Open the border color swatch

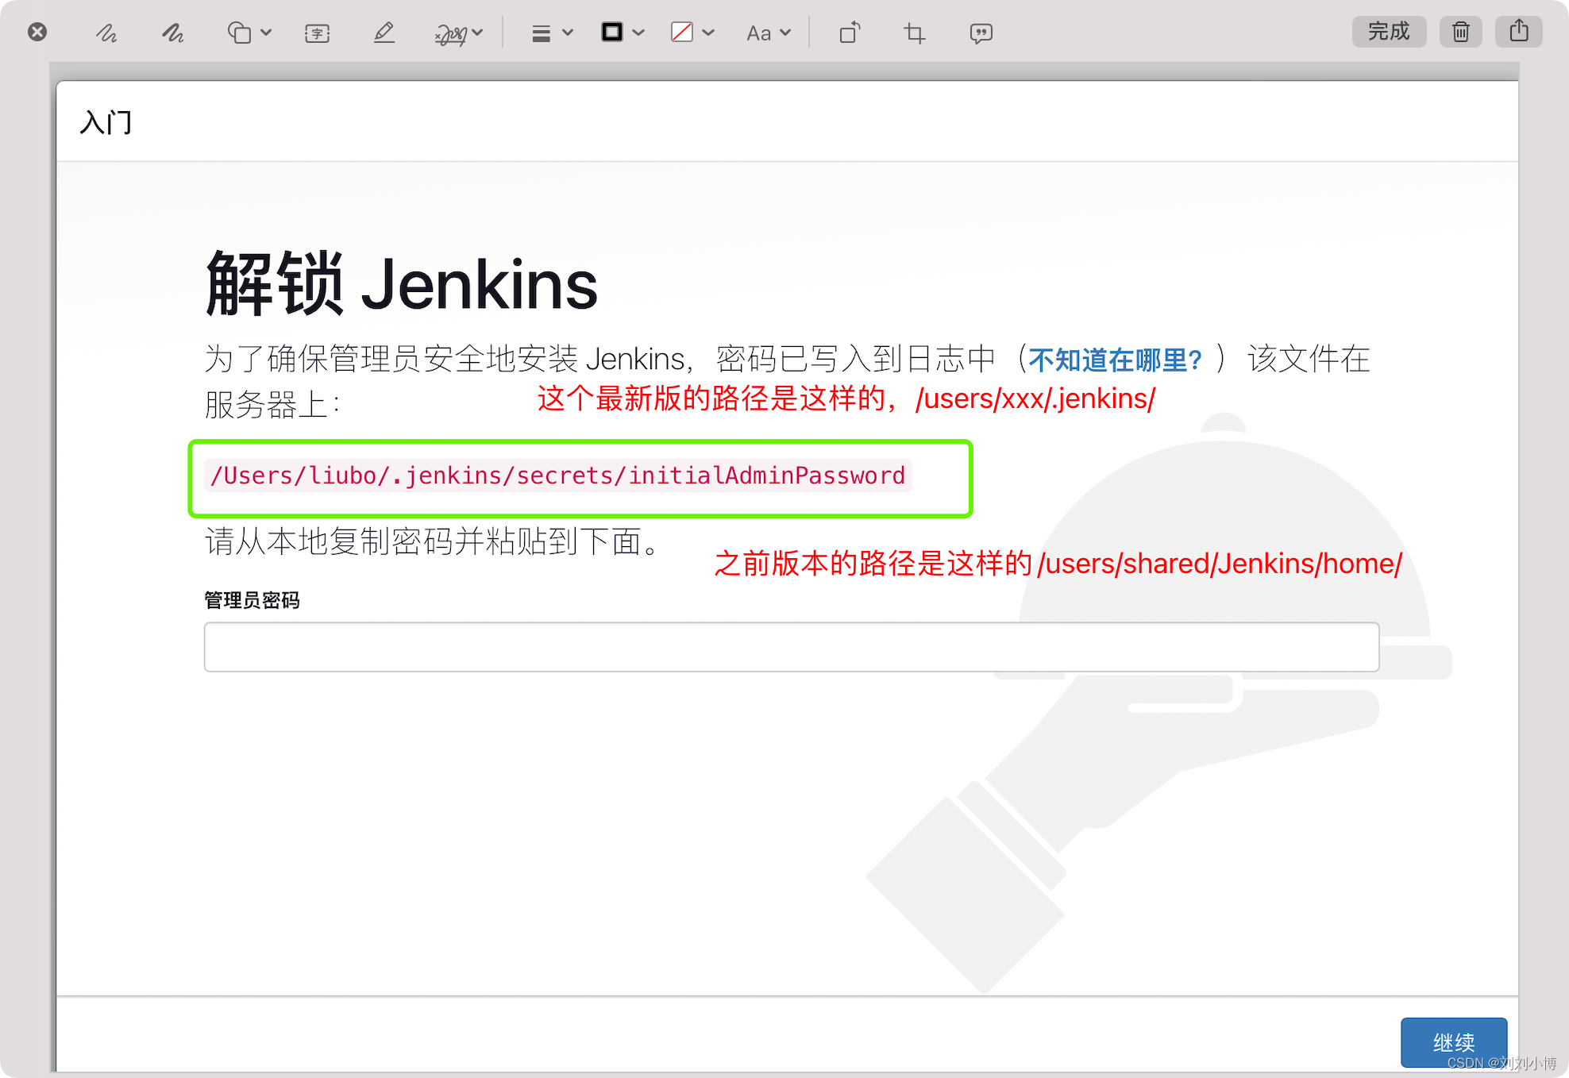point(612,33)
